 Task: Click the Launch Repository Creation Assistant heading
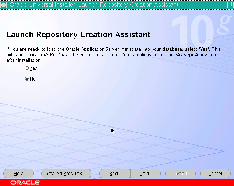pos(78,35)
